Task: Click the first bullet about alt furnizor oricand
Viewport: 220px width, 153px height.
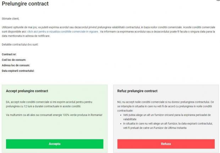Action: (167, 117)
